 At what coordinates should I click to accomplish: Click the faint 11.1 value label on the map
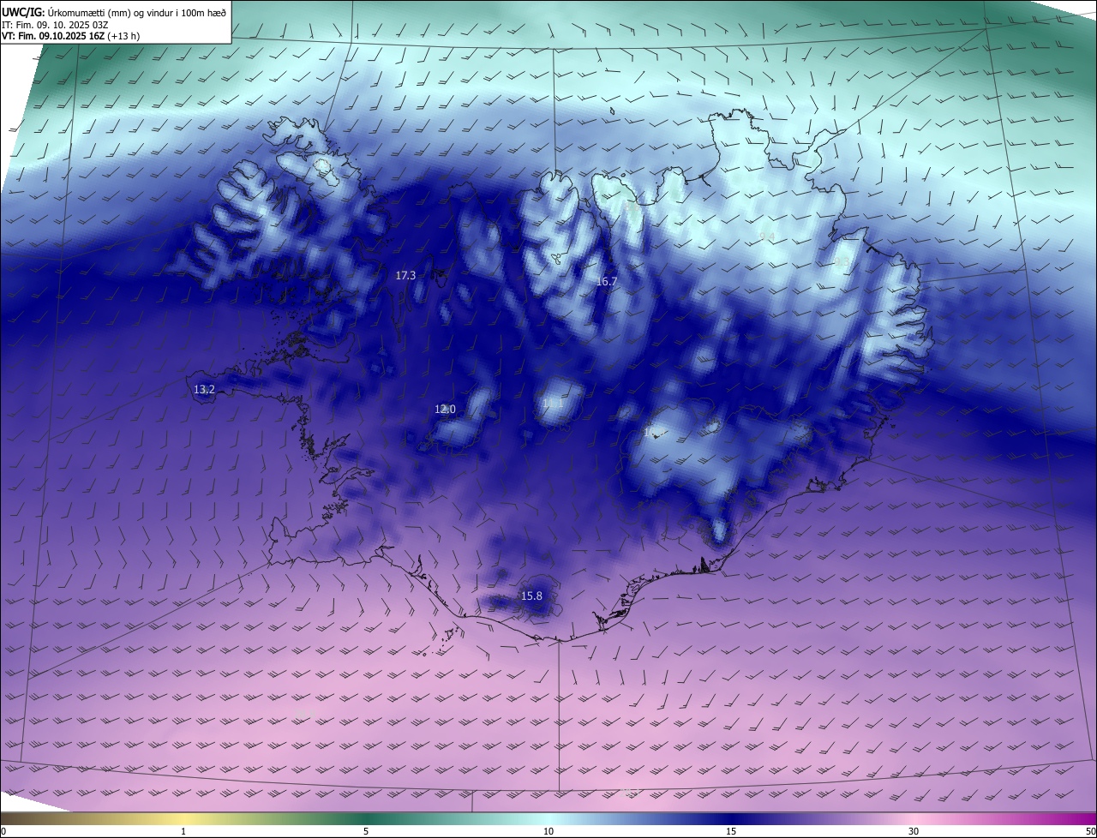click(554, 403)
